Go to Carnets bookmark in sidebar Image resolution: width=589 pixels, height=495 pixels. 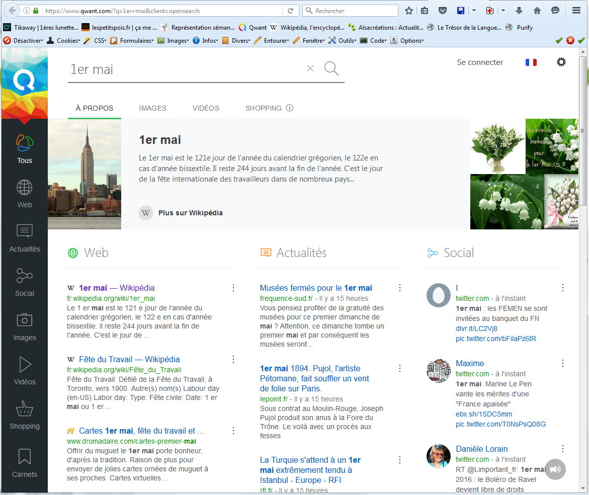tap(24, 463)
